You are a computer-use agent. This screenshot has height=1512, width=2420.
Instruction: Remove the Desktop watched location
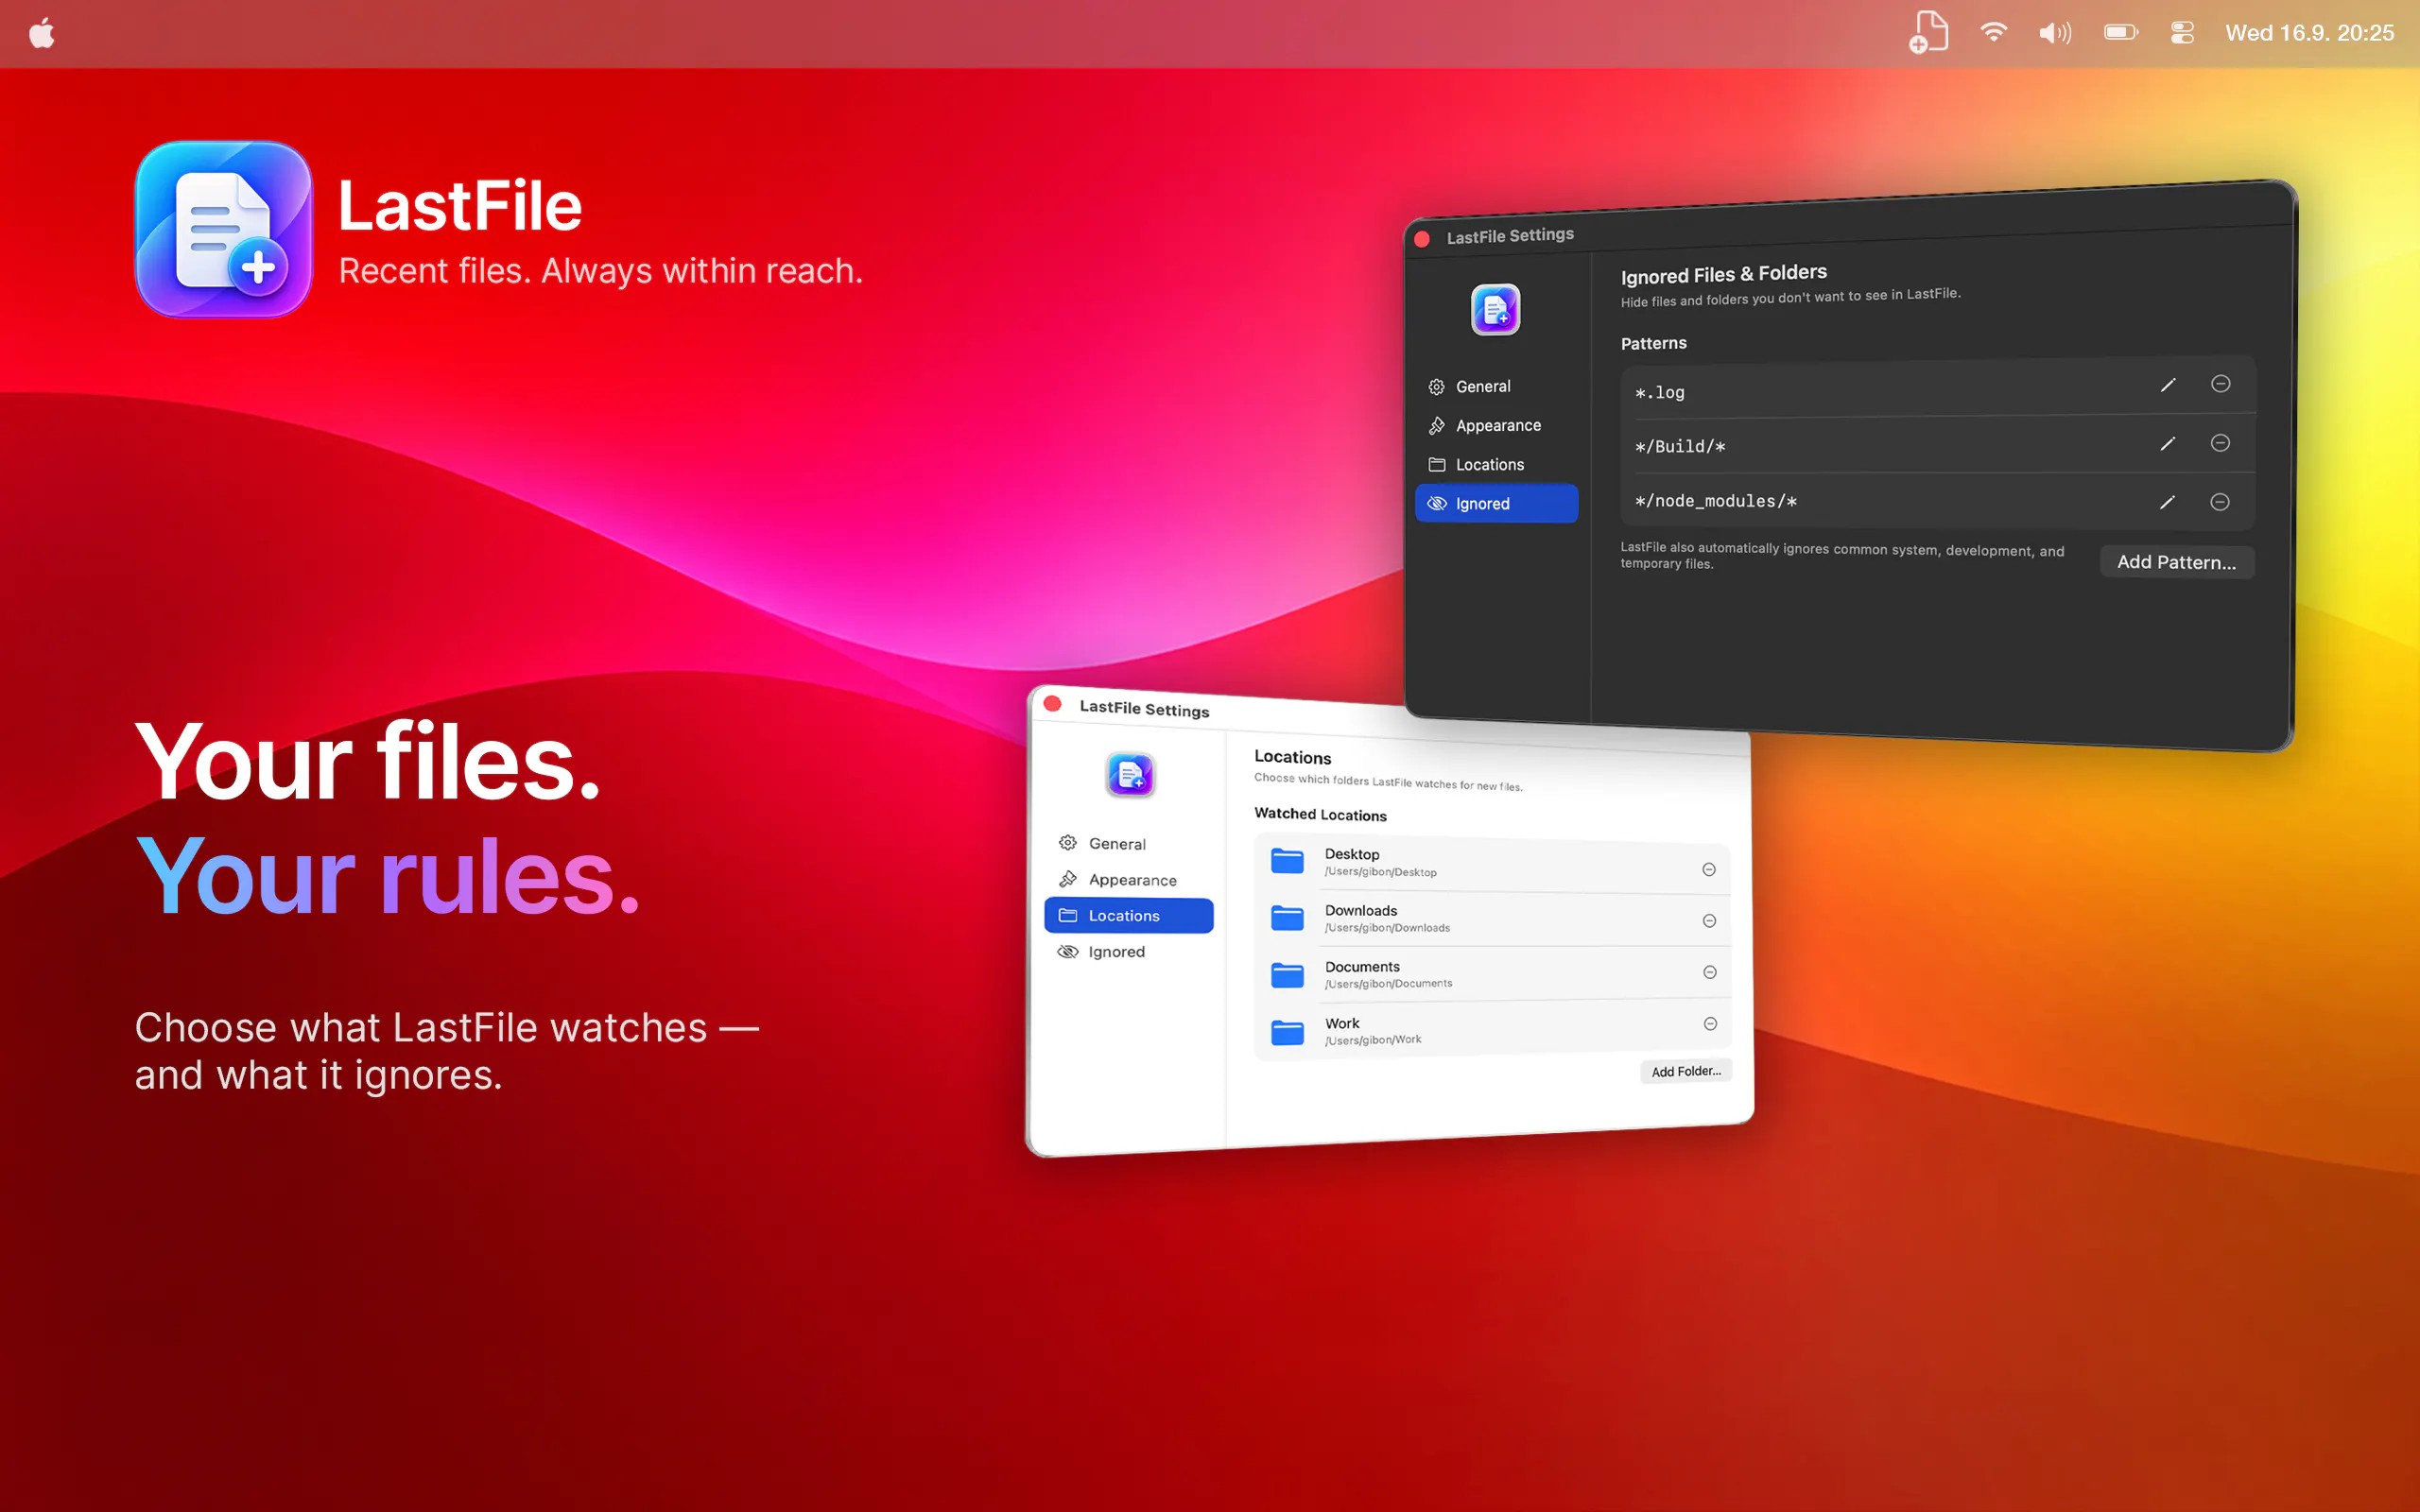click(x=1709, y=869)
